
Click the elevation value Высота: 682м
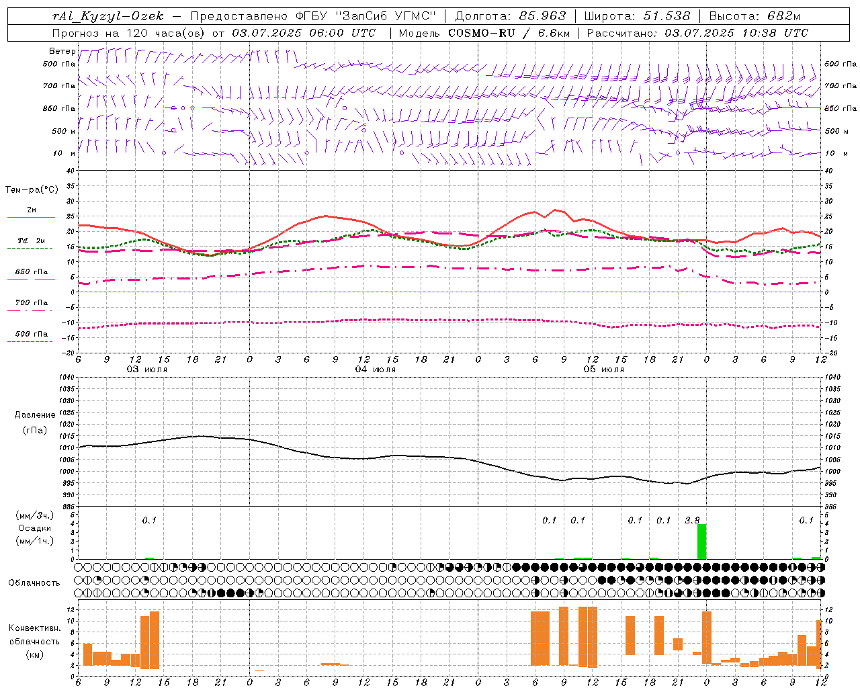[755, 16]
